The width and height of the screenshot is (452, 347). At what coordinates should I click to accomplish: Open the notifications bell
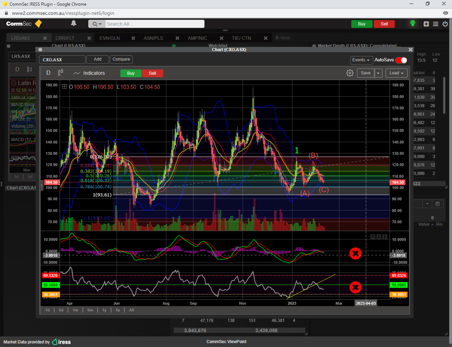(73, 23)
